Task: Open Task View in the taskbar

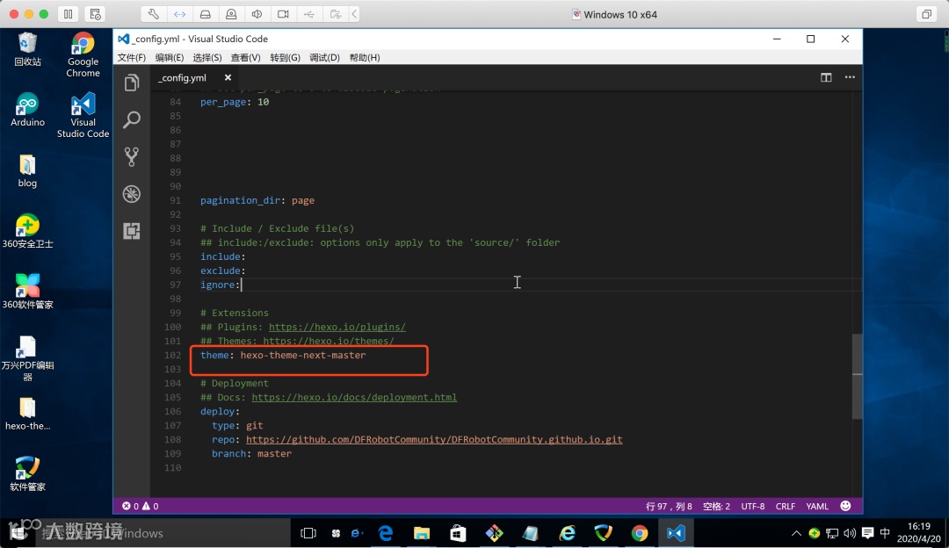Action: (308, 533)
